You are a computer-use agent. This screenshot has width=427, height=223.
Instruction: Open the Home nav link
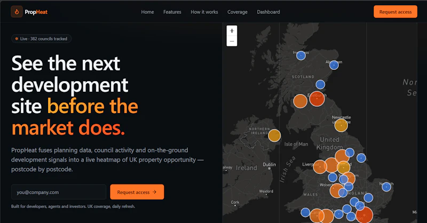147,12
